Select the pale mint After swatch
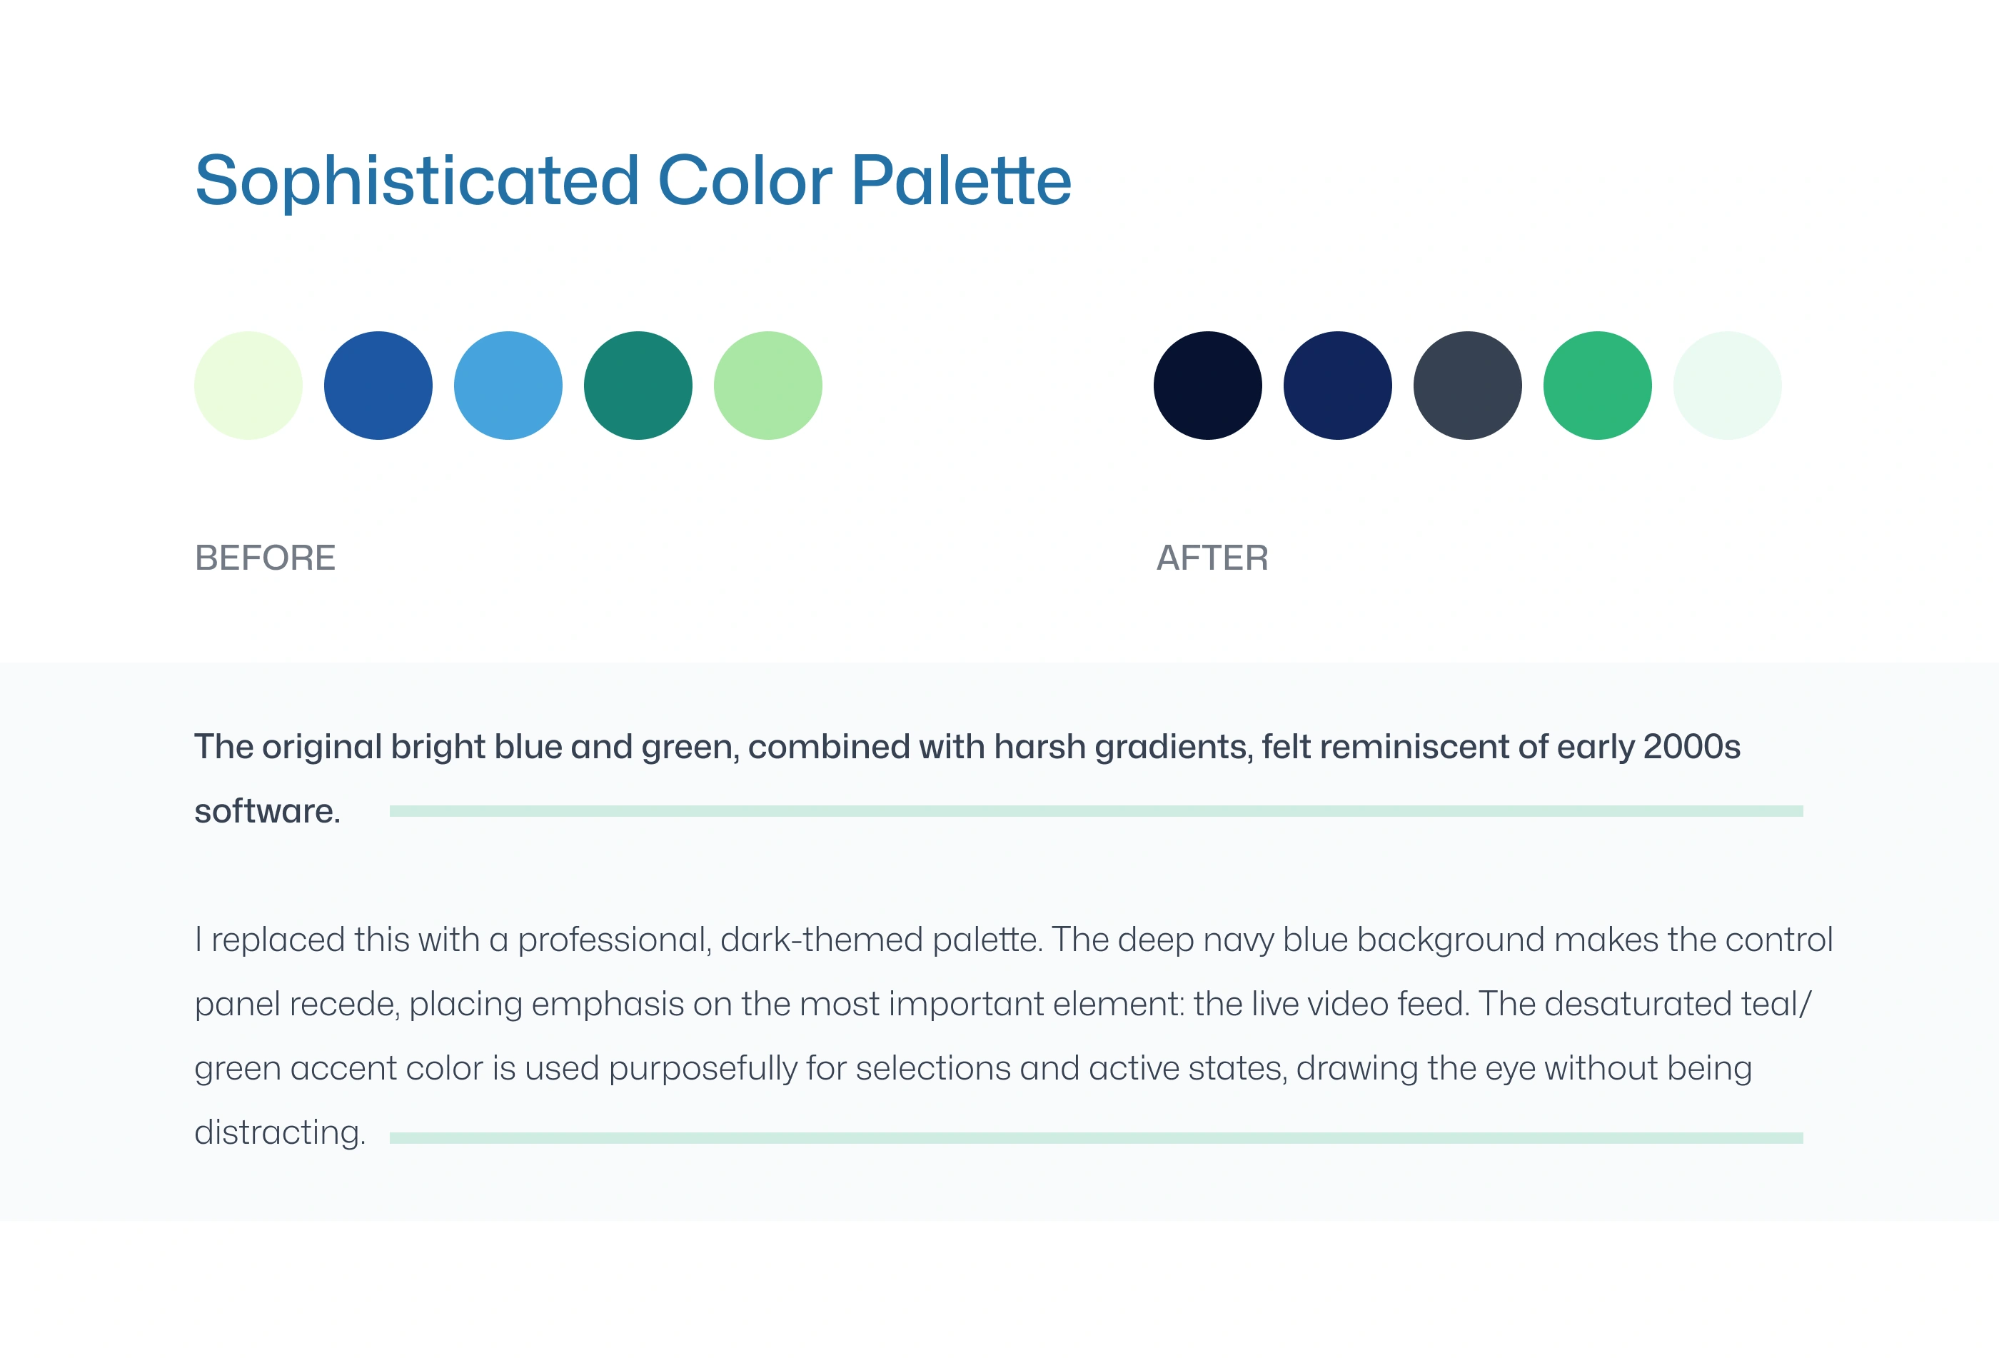1999x1358 pixels. click(1726, 386)
